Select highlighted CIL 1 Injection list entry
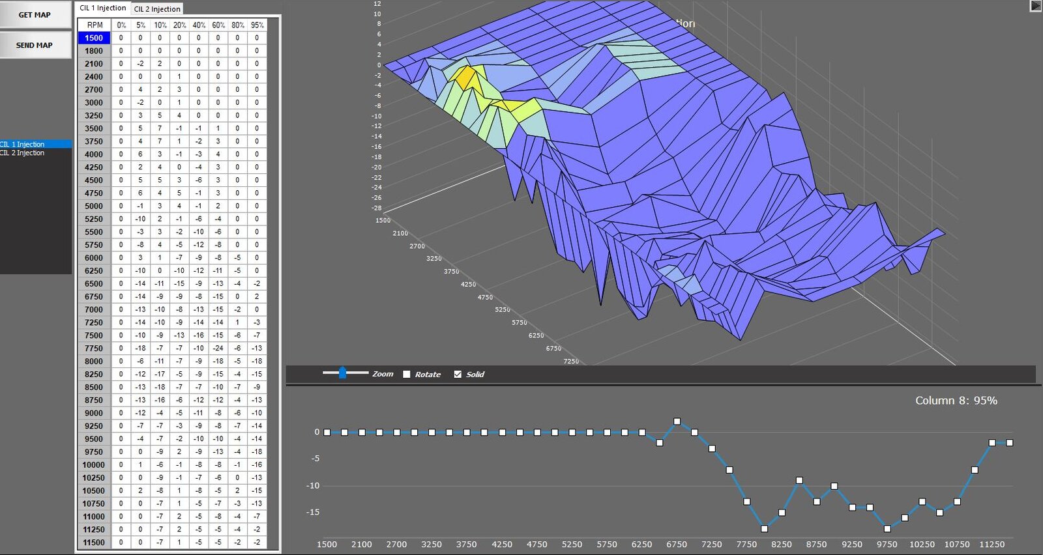Image resolution: width=1043 pixels, height=555 pixels. coord(23,144)
